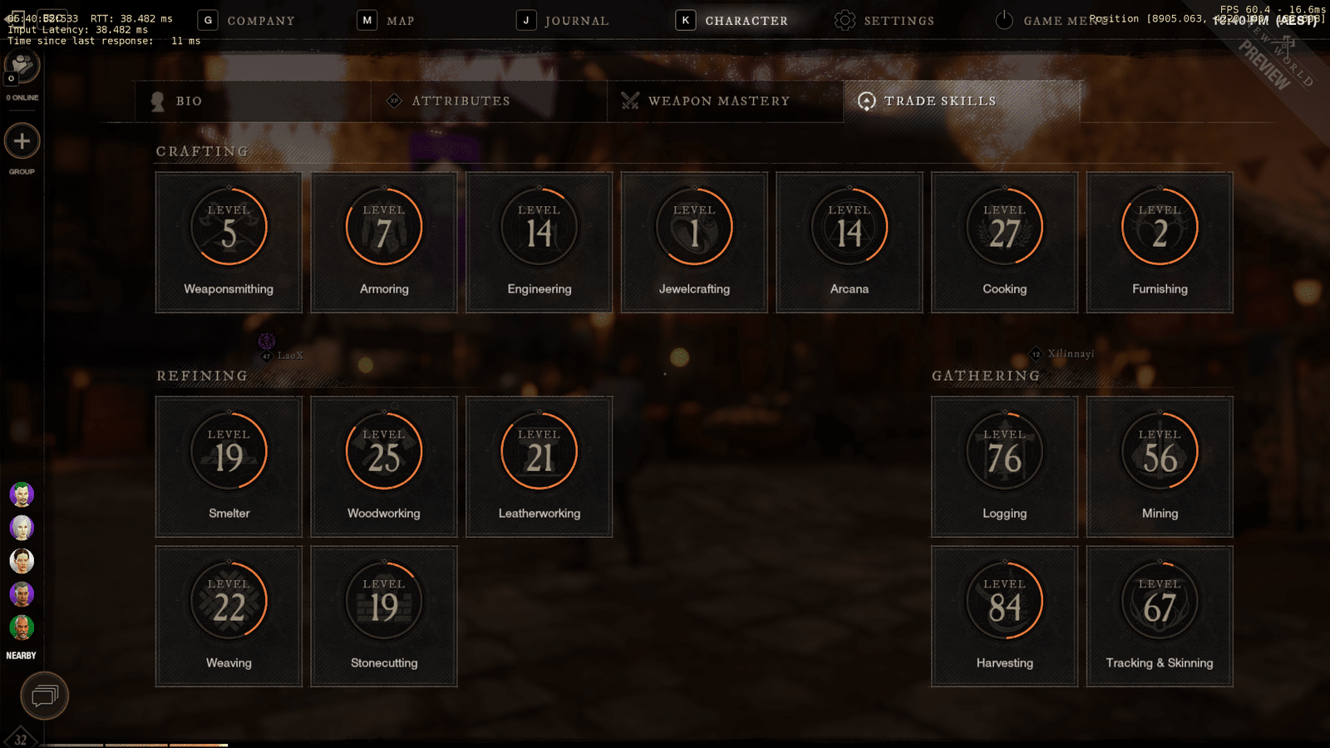Select the green-haired nearby player avatar
This screenshot has width=1330, height=748.
point(22,495)
